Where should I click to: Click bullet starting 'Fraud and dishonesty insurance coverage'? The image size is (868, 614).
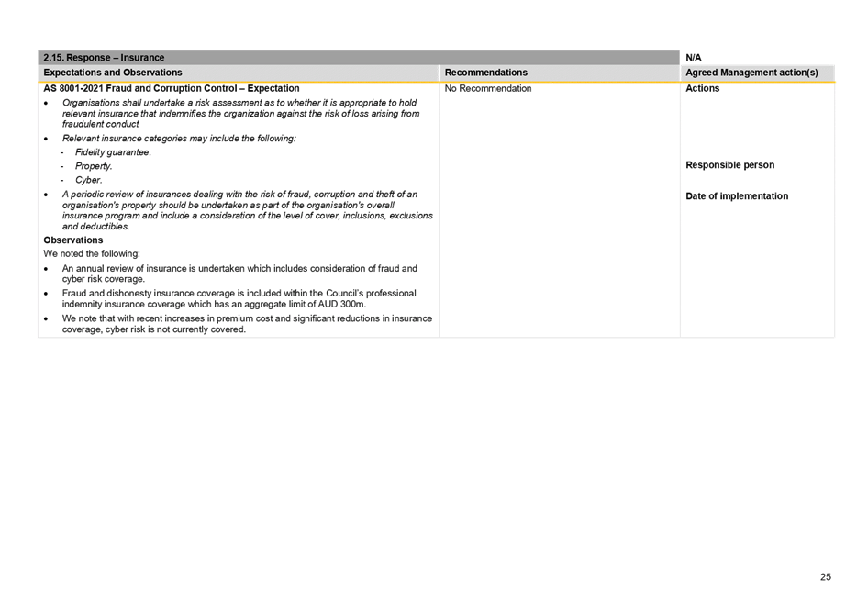point(239,298)
